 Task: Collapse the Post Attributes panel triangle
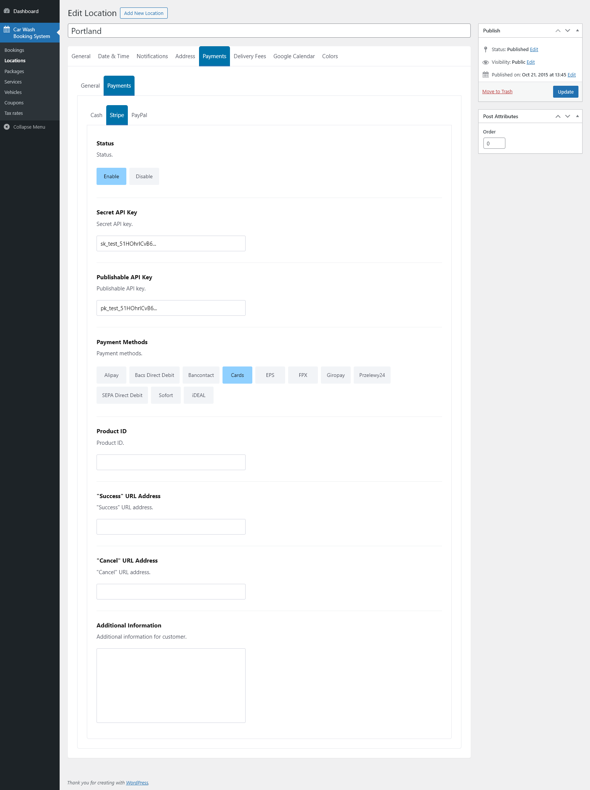pos(577,116)
